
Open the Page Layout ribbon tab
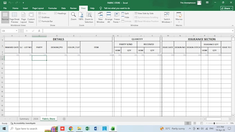click(x=38, y=8)
